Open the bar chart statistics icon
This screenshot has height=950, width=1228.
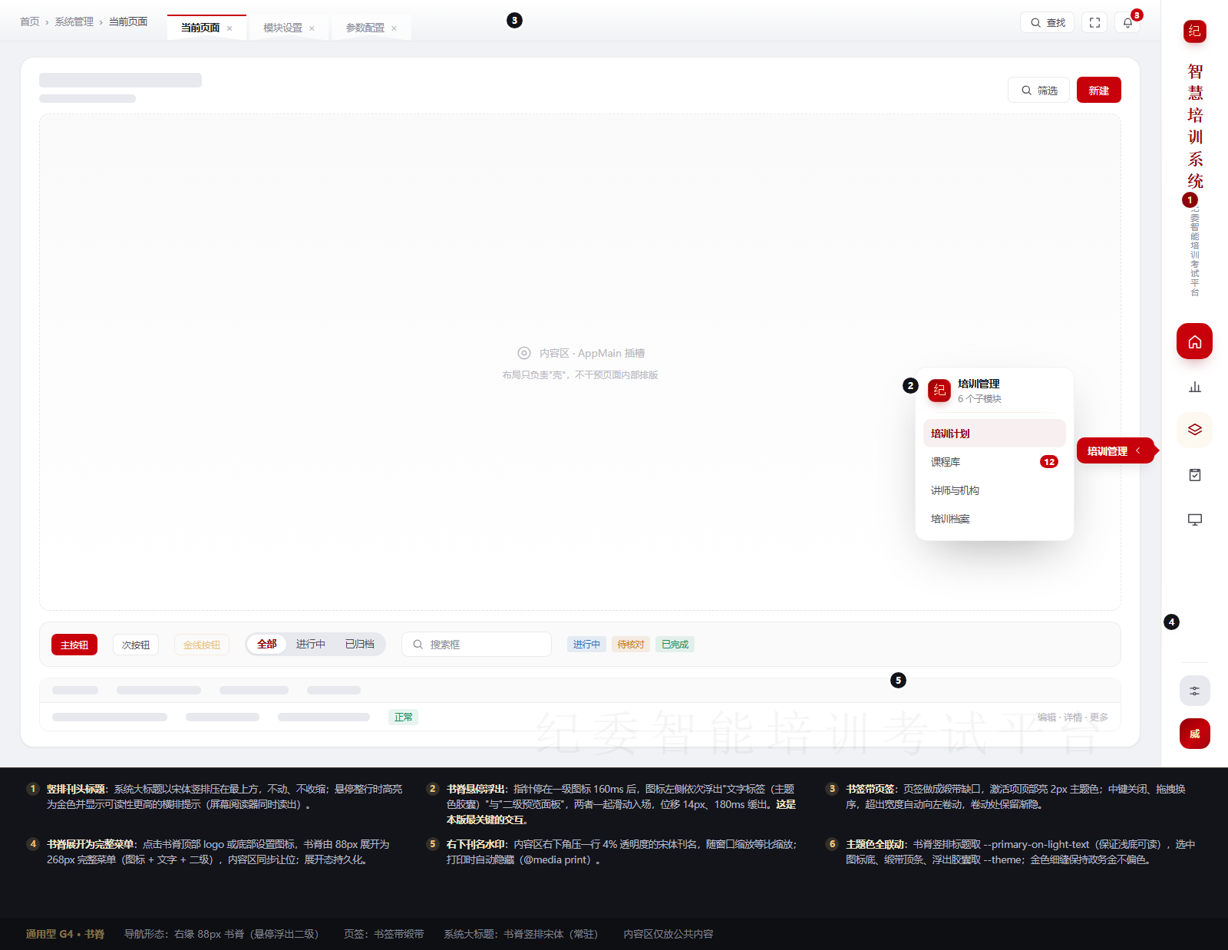tap(1194, 386)
